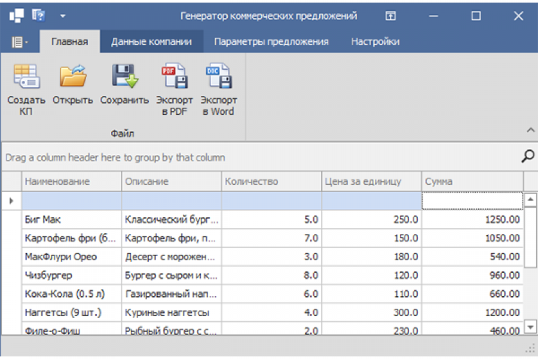Click the Сумма cell in new row
Viewport: 538px width, 359px height.
472,200
